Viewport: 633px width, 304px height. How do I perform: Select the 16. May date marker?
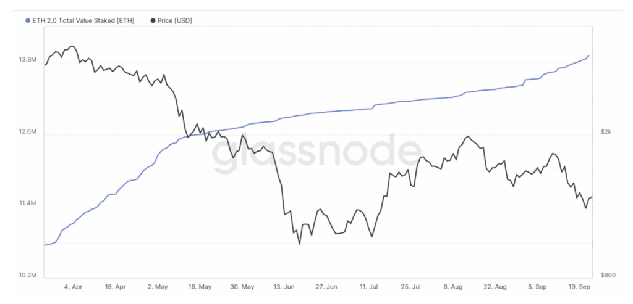click(200, 287)
